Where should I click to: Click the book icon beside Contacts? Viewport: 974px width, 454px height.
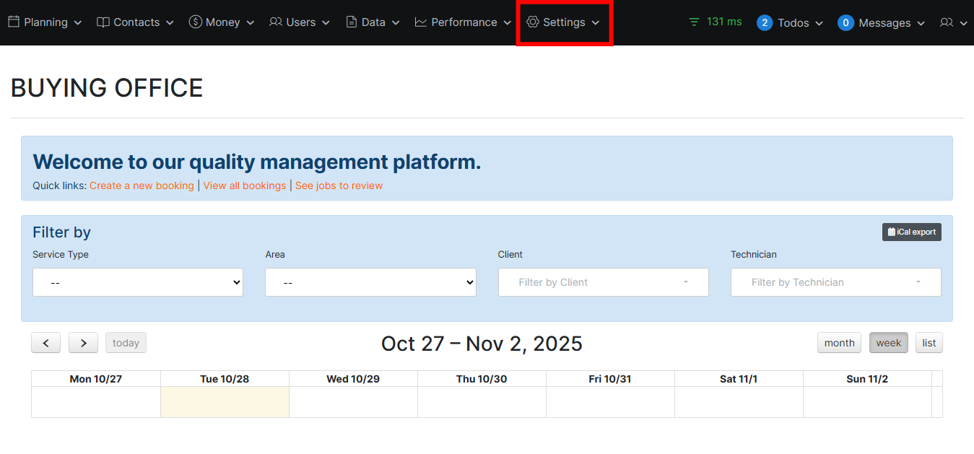pos(103,22)
